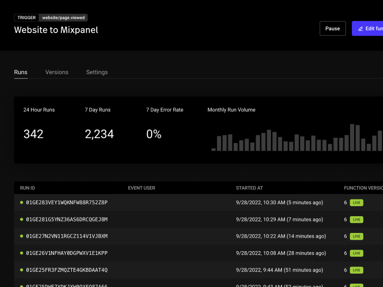Switch to the Settings tab

tap(97, 72)
